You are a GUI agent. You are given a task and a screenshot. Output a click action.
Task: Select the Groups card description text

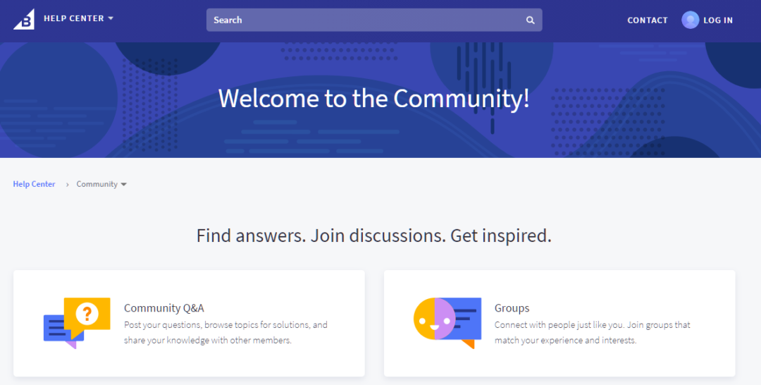point(592,333)
